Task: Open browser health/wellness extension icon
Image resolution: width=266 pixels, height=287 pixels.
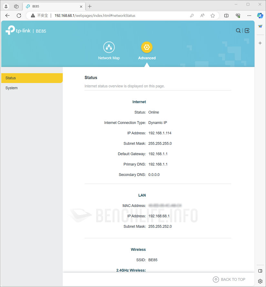Action: 238,15
